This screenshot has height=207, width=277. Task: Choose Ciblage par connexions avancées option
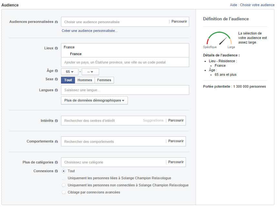[x=64, y=192]
